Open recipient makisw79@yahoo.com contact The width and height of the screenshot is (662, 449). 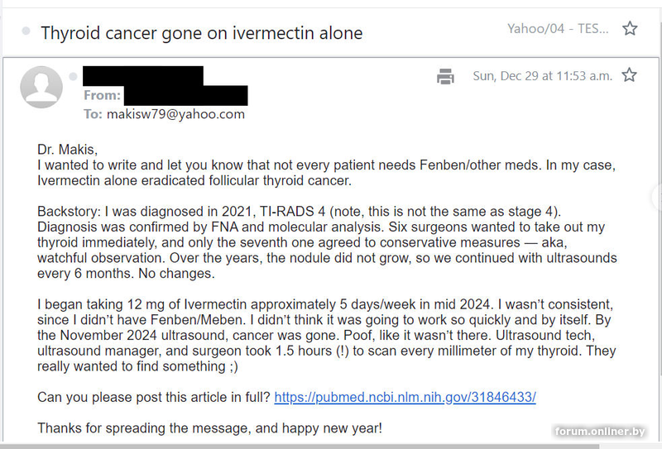pyautogui.click(x=175, y=114)
